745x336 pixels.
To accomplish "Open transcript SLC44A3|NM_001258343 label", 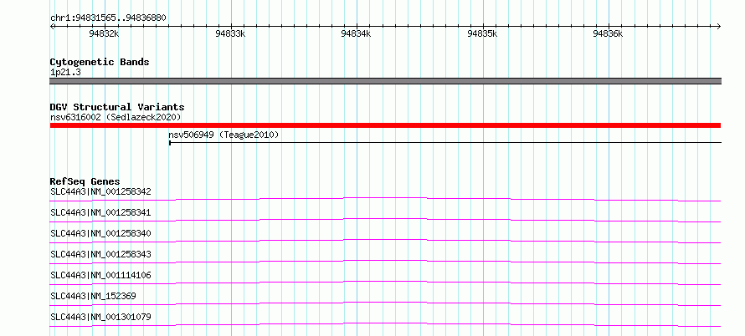I will [x=100, y=255].
